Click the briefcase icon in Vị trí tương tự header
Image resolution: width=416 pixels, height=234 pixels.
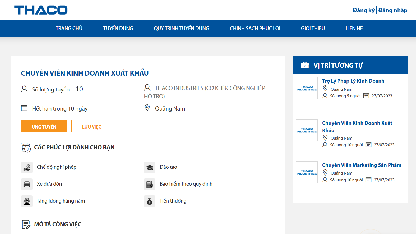pyautogui.click(x=305, y=65)
